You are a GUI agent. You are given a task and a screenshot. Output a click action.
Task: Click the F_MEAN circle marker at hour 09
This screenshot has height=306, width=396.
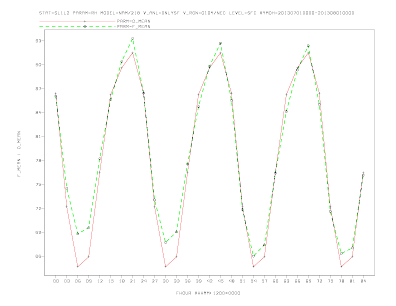point(88,227)
